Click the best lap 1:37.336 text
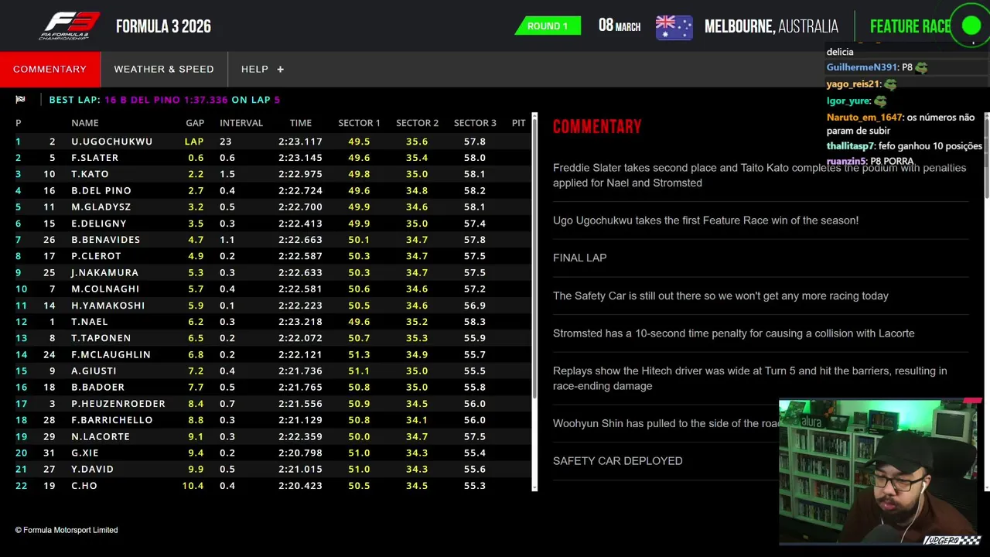Screen dimensions: 990x557 coord(207,100)
